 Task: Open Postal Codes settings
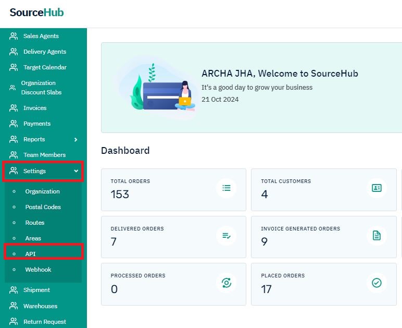[x=43, y=207]
